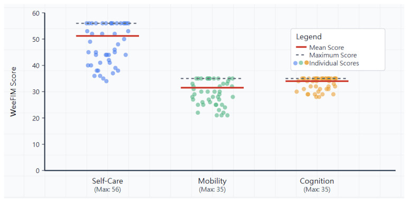
Task: Click the red mean line over Self-Care
Action: (107, 36)
